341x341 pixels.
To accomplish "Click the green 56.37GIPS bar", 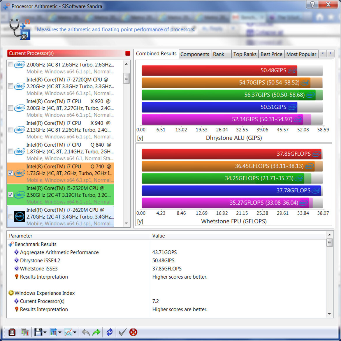I will [x=228, y=95].
